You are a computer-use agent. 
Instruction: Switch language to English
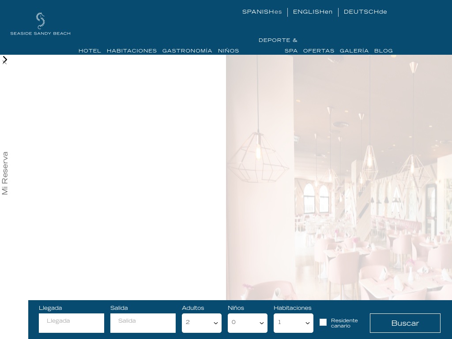tap(313, 12)
